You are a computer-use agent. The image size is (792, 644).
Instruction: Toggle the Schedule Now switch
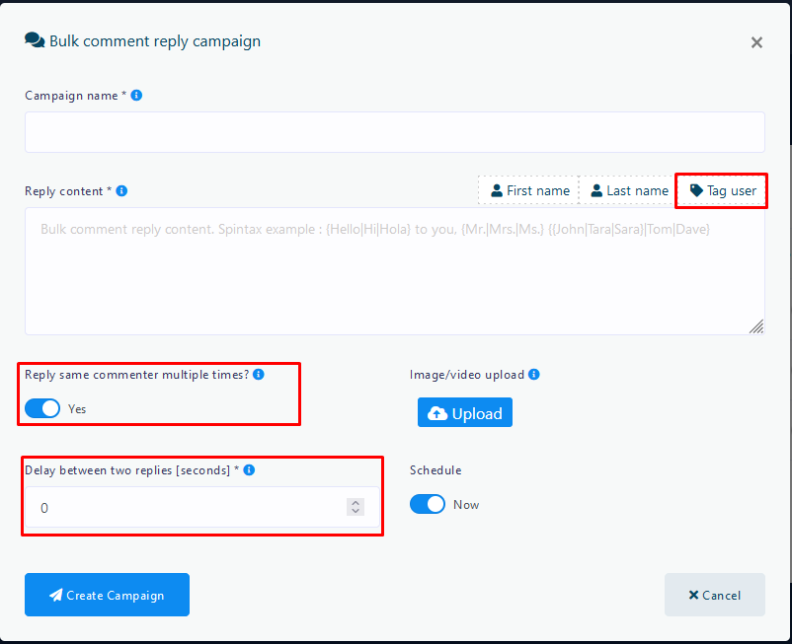(x=428, y=504)
